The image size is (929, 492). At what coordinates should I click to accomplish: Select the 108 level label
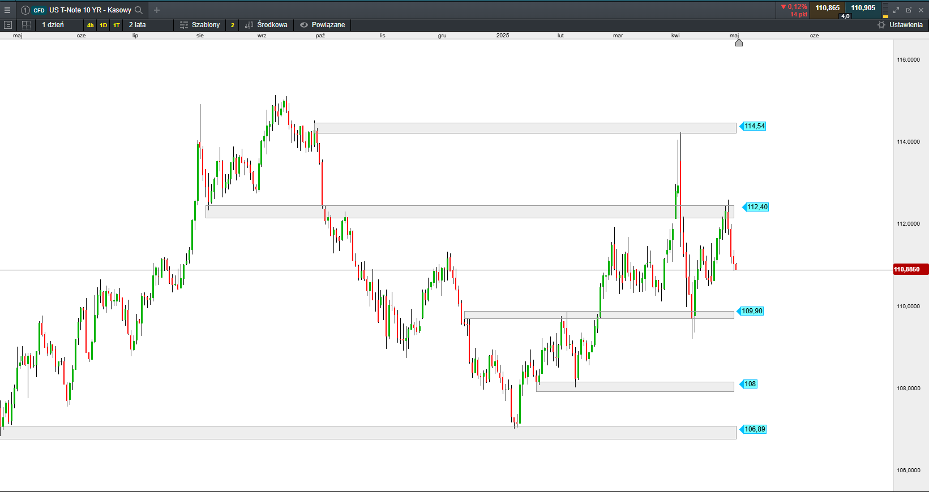pyautogui.click(x=749, y=384)
